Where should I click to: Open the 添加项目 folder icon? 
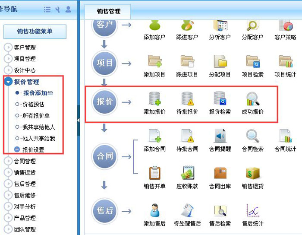[x=154, y=61]
